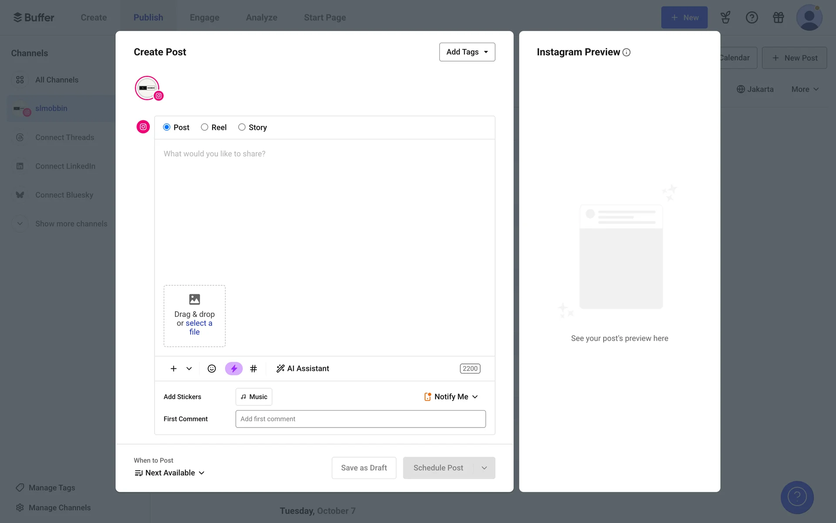The image size is (836, 523).
Task: Click Save as Draft button
Action: tap(364, 468)
